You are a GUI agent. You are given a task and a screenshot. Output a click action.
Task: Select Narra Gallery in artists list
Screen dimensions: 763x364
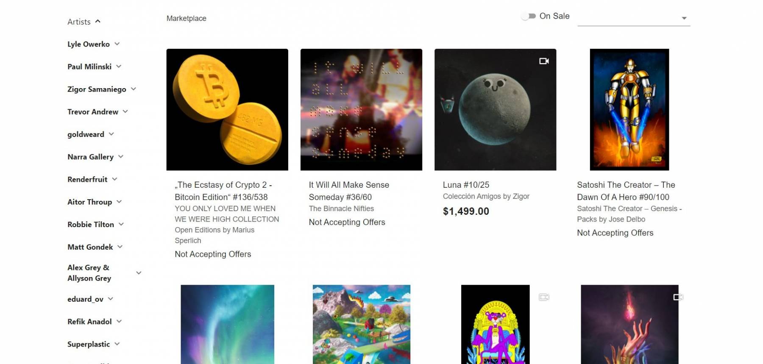click(x=90, y=157)
